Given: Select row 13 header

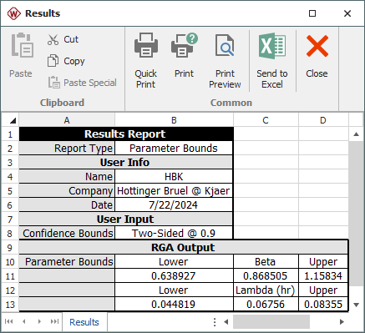Looking at the screenshot, I should [x=10, y=305].
